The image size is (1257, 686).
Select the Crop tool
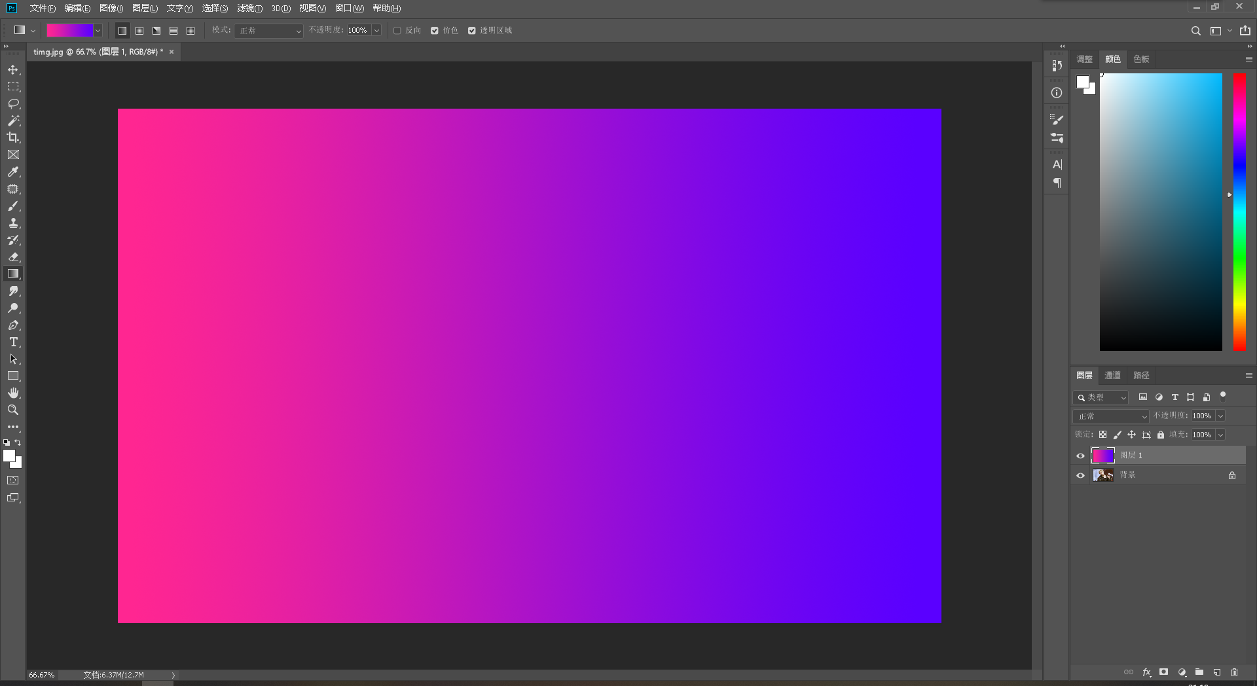pyautogui.click(x=13, y=137)
